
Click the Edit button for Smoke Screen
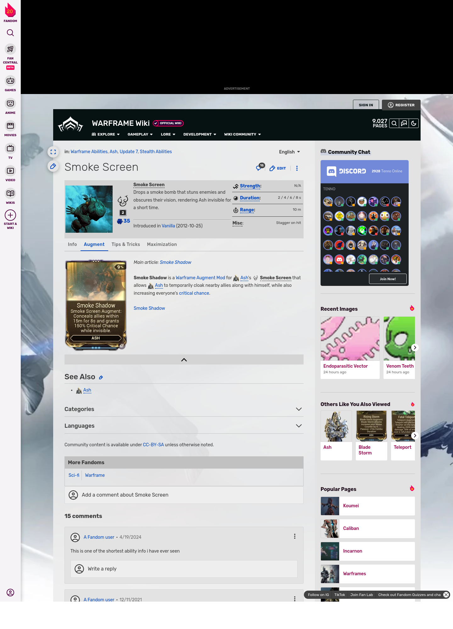(x=278, y=168)
